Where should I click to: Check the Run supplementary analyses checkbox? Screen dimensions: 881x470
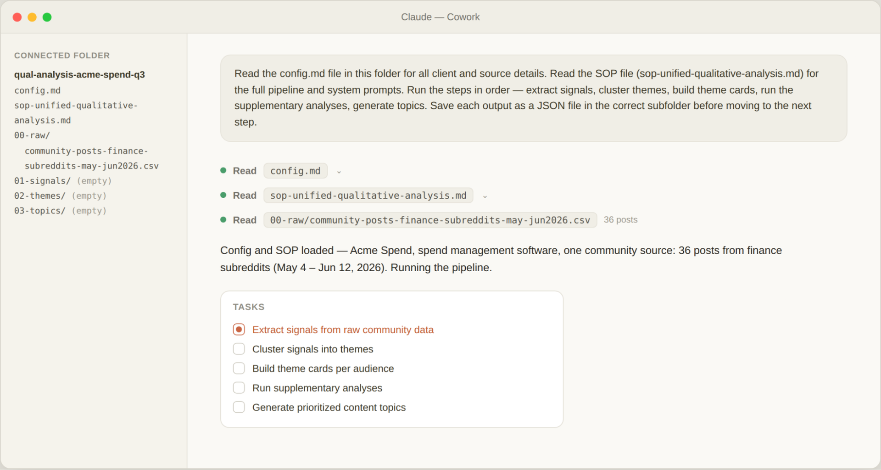(x=239, y=388)
